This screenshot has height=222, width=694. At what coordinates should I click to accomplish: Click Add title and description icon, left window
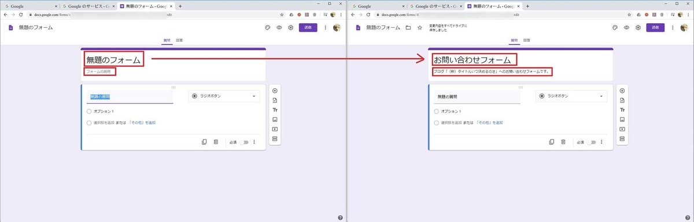pos(275,110)
